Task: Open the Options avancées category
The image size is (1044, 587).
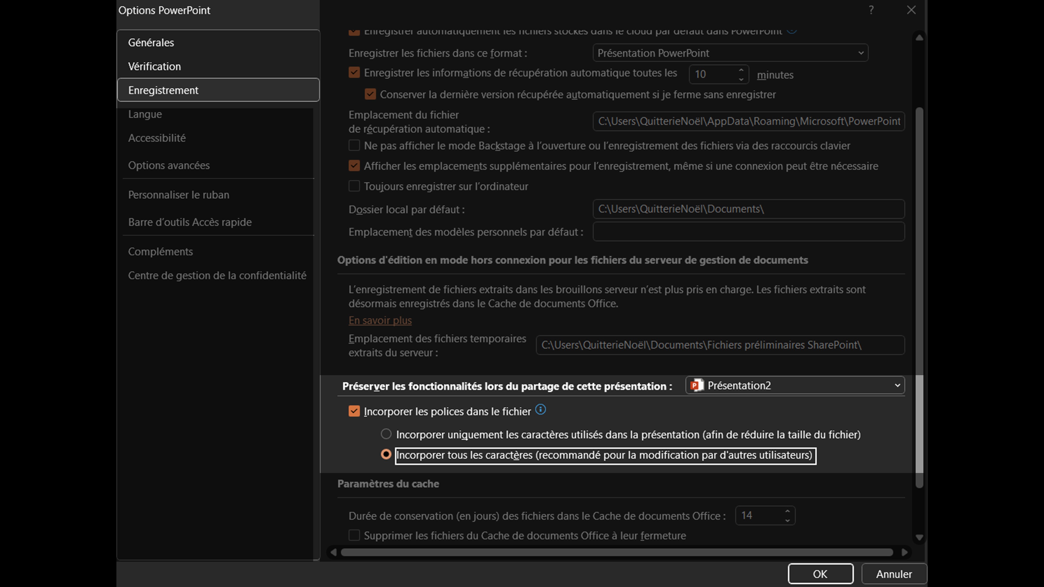Action: [x=169, y=165]
